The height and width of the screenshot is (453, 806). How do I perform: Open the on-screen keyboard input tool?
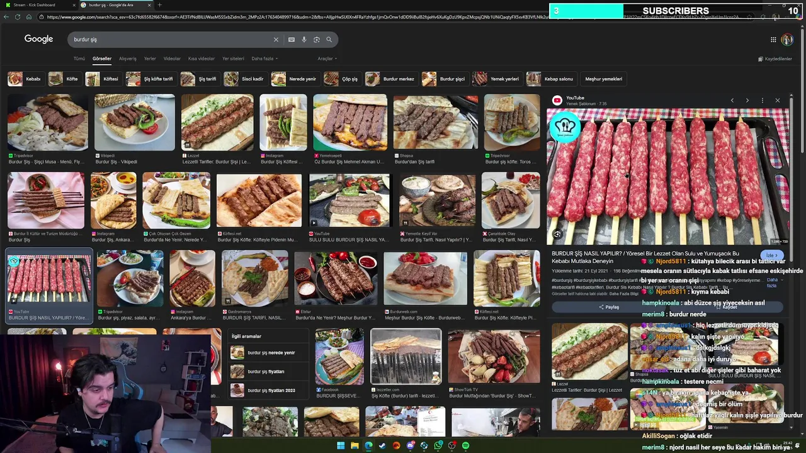(291, 40)
